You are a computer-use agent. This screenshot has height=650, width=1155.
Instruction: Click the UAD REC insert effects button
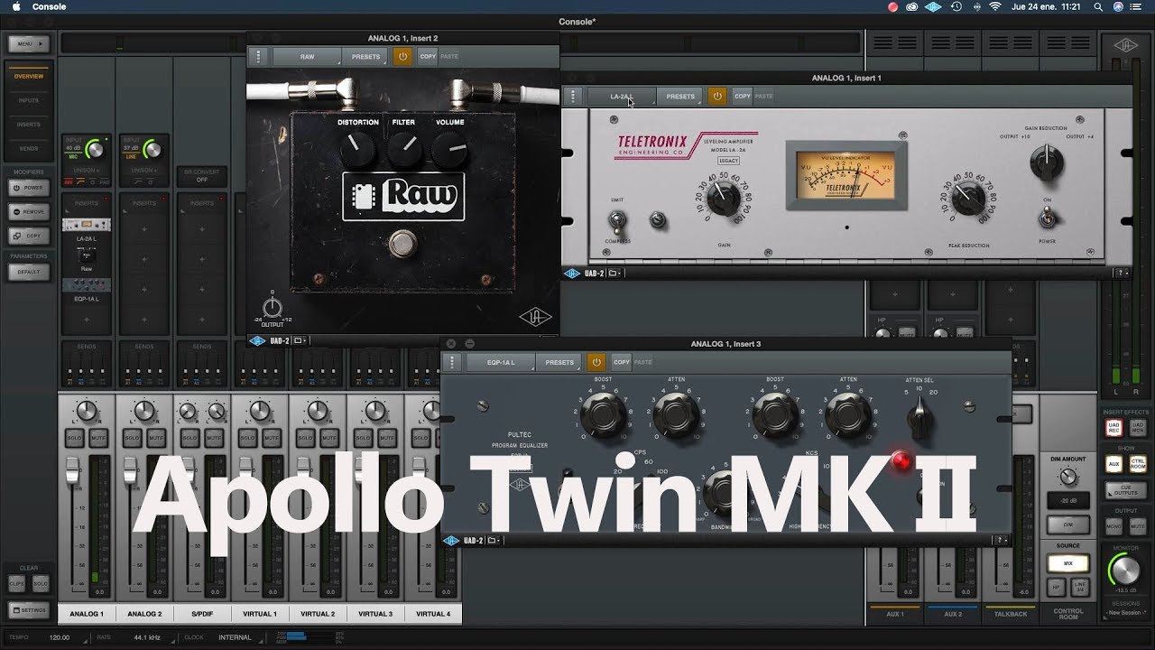1113,428
